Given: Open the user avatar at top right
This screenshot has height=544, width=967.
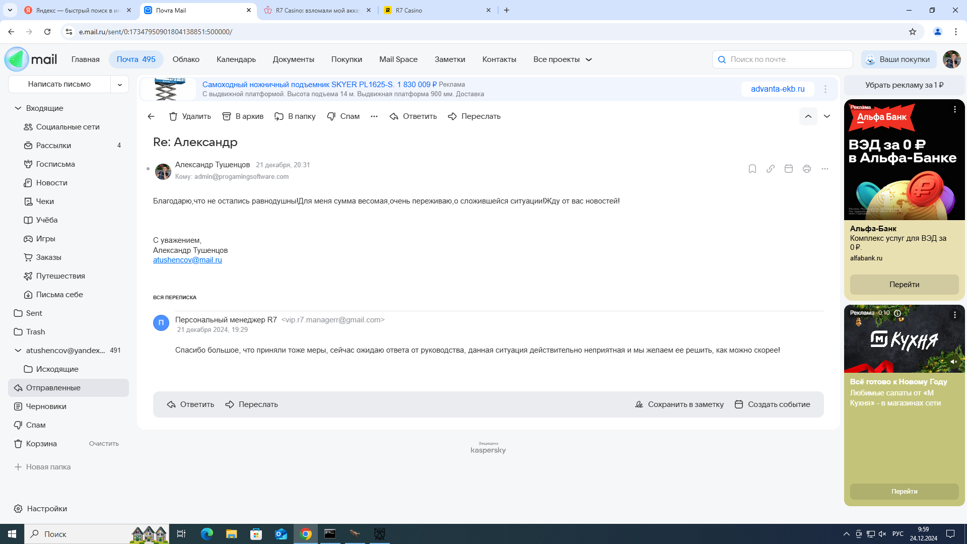Looking at the screenshot, I should click(x=952, y=59).
